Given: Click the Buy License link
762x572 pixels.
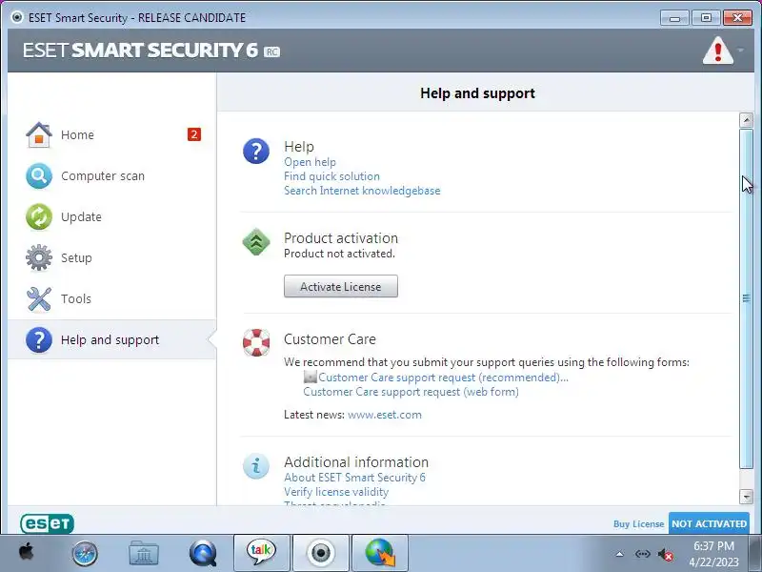Looking at the screenshot, I should pyautogui.click(x=638, y=523).
